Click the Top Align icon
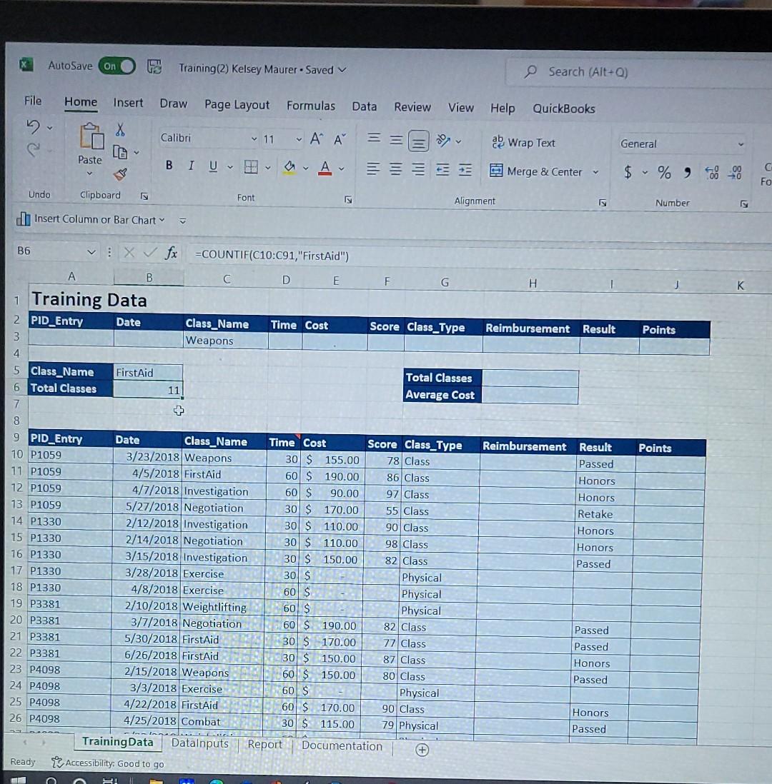This screenshot has width=772, height=784. [374, 137]
